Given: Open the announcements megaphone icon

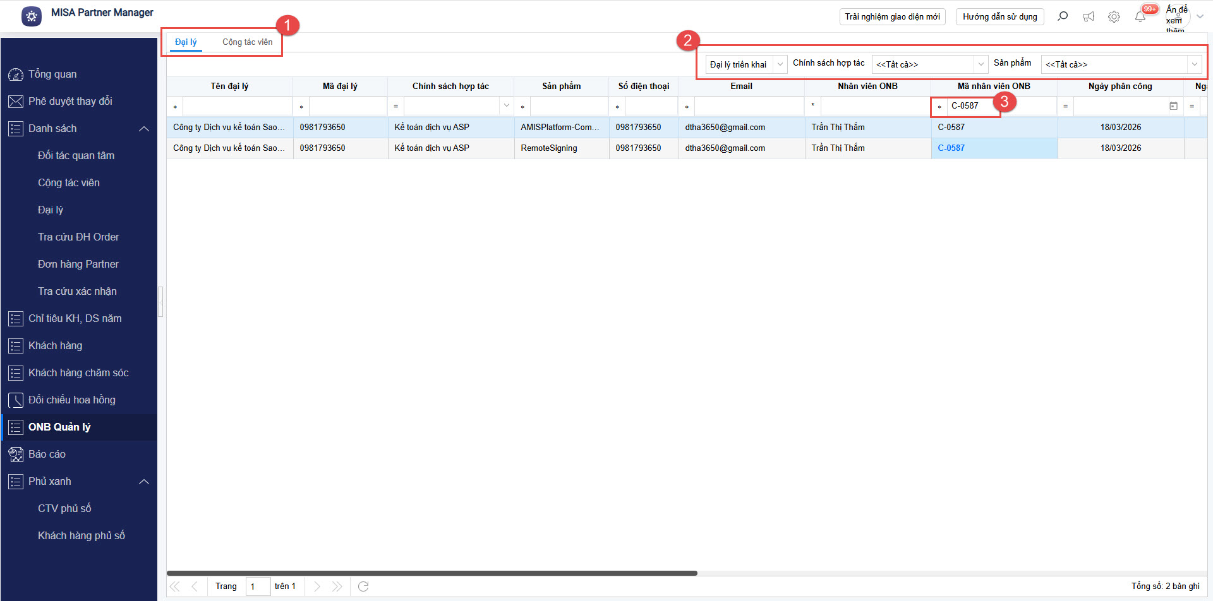Looking at the screenshot, I should click(x=1089, y=17).
